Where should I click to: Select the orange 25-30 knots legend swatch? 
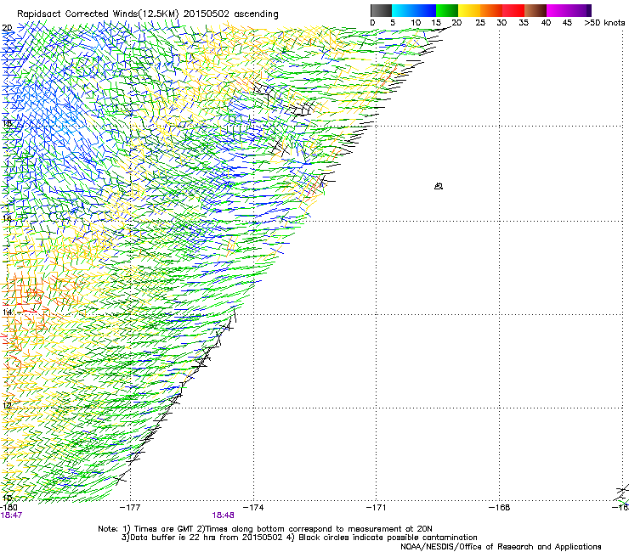[x=491, y=10]
